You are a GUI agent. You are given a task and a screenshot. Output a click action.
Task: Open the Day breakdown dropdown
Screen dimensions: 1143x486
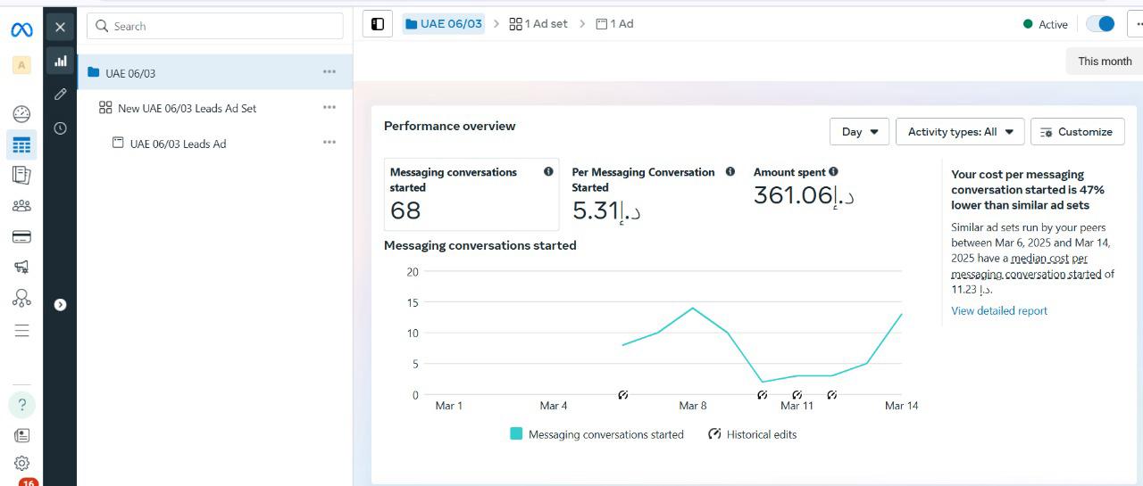860,132
